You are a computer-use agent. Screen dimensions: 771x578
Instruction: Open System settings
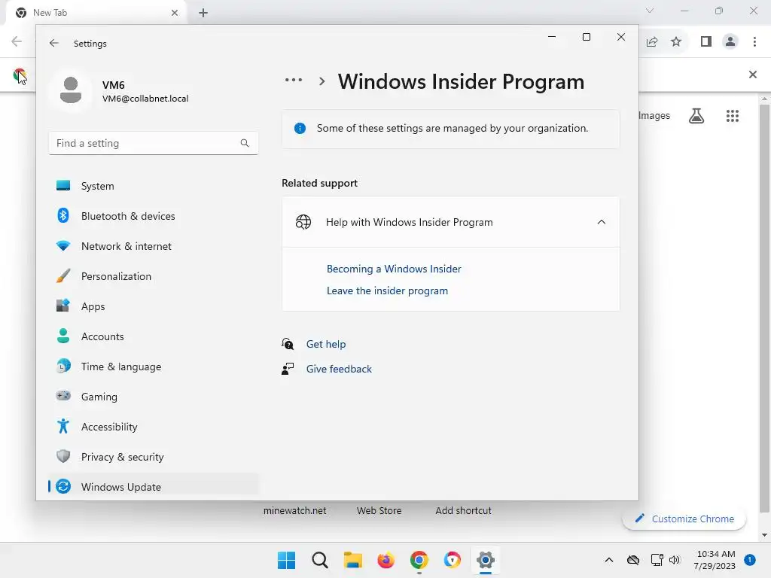pyautogui.click(x=154, y=186)
